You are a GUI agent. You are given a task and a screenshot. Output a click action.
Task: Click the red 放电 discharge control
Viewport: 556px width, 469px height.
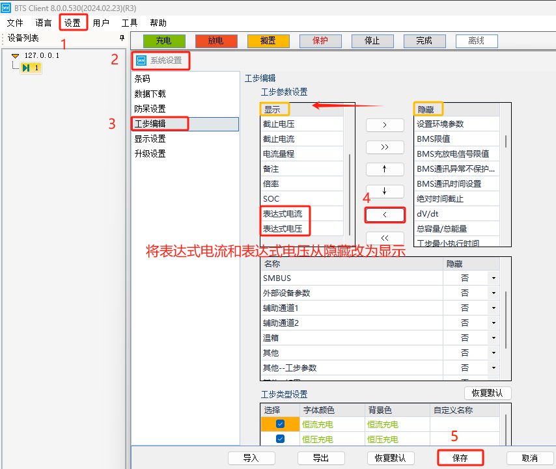217,40
